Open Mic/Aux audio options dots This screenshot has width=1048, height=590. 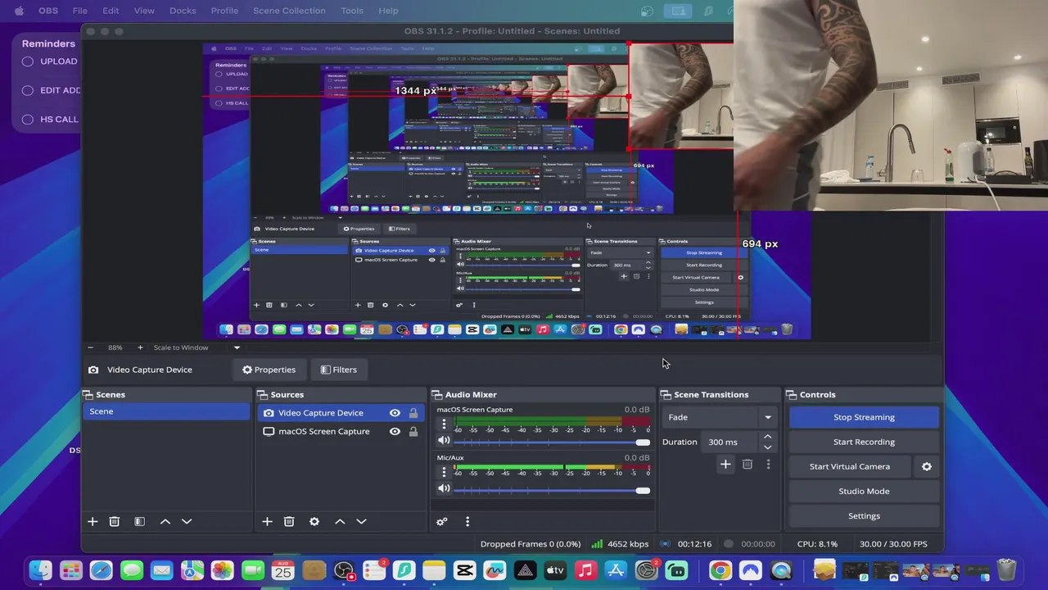coord(444,472)
